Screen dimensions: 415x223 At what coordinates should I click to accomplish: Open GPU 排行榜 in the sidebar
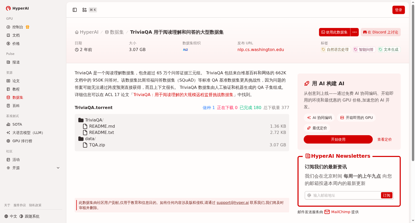(19, 141)
